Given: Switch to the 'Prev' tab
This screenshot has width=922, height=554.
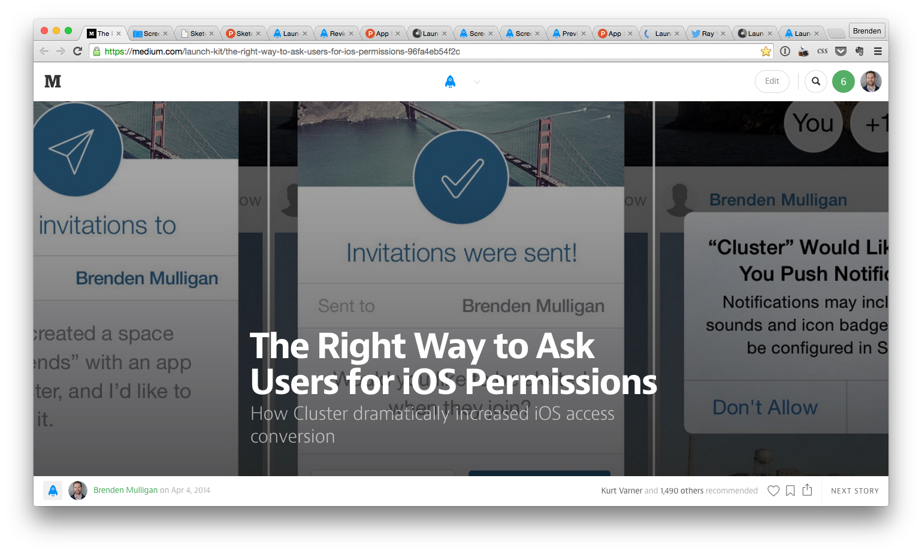Looking at the screenshot, I should 569,34.
